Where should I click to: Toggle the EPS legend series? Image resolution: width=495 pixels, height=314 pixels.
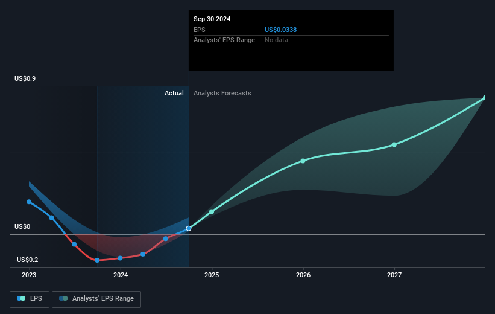[x=30, y=299]
